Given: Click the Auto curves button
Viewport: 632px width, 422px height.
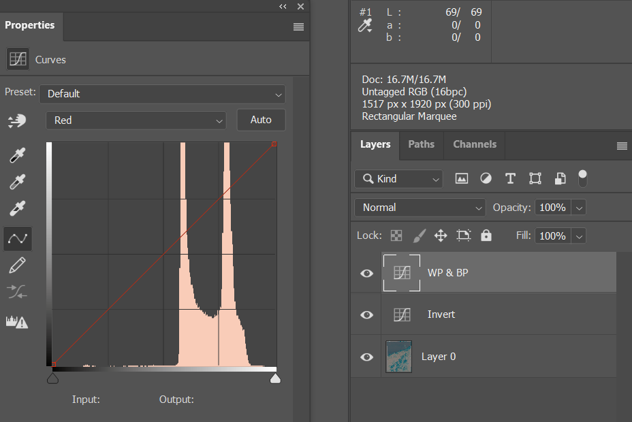Looking at the screenshot, I should click(261, 120).
